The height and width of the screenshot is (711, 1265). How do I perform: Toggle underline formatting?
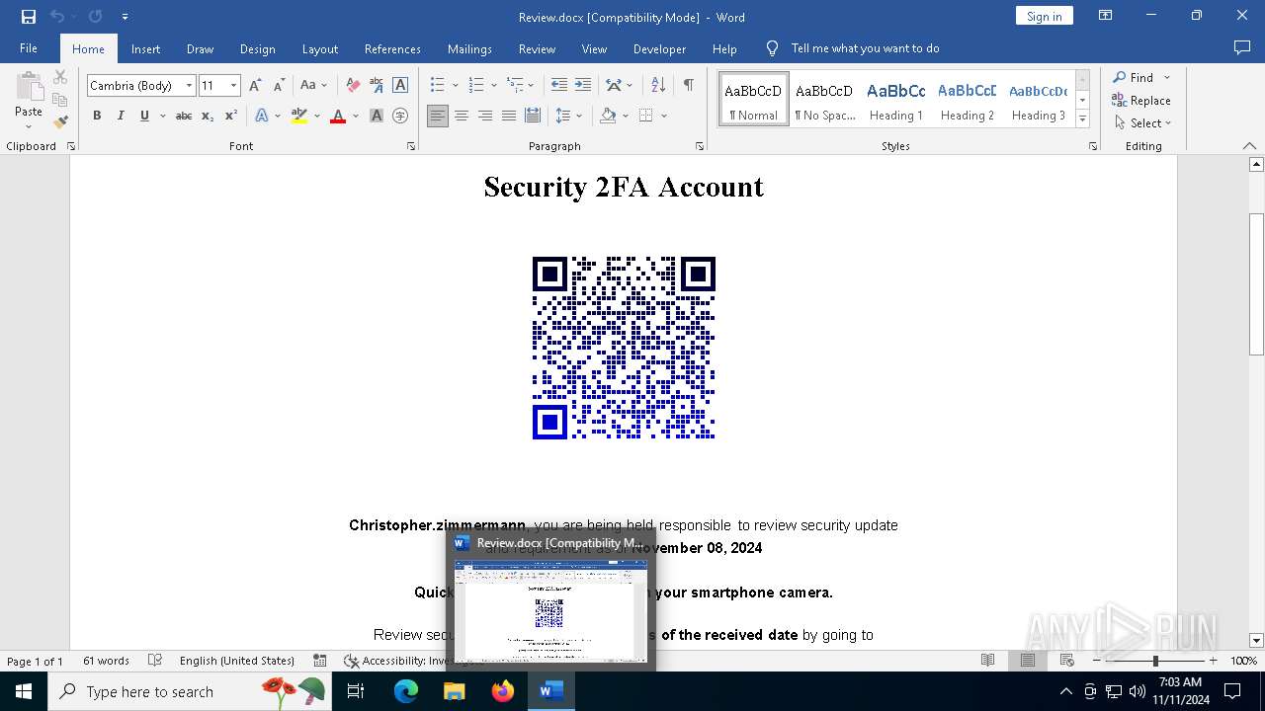pyautogui.click(x=144, y=116)
